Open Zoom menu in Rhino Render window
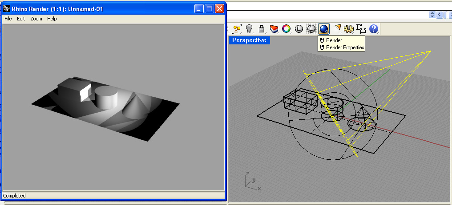452x205 pixels. point(36,19)
